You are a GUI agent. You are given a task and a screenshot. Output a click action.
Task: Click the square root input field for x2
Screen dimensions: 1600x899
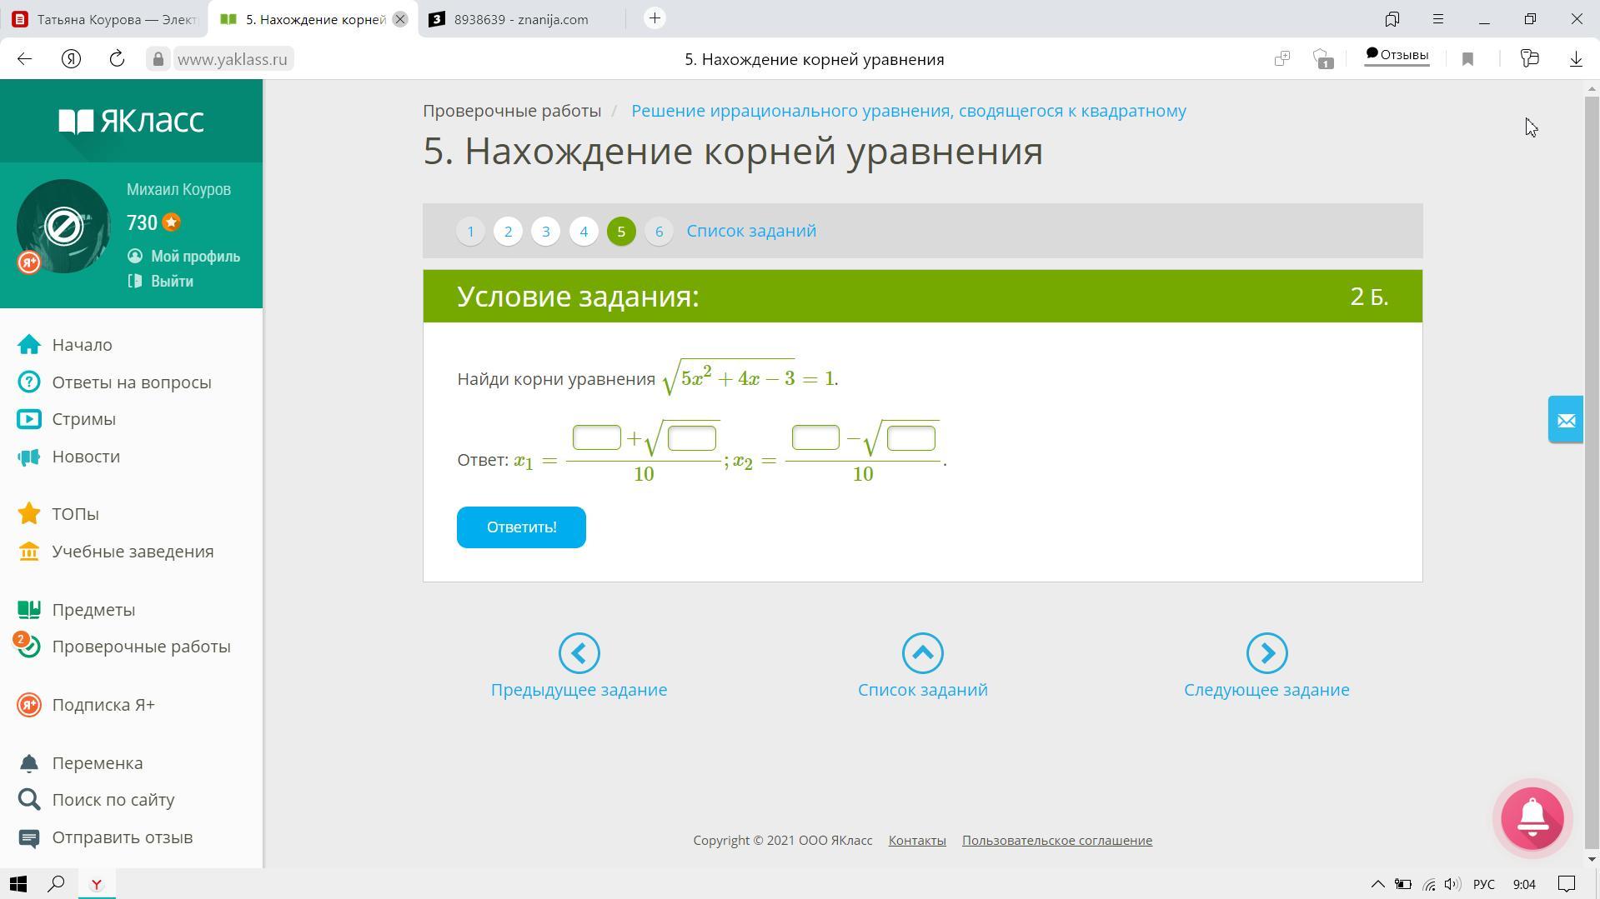[x=911, y=438]
